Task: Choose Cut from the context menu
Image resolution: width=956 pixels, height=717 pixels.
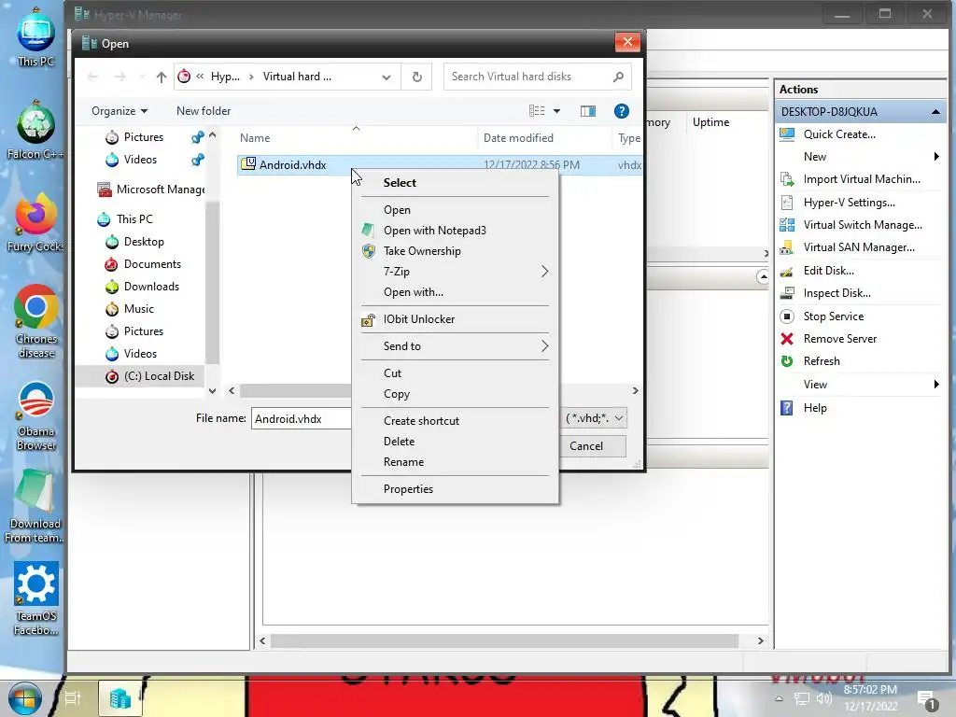Action: (x=456, y=373)
